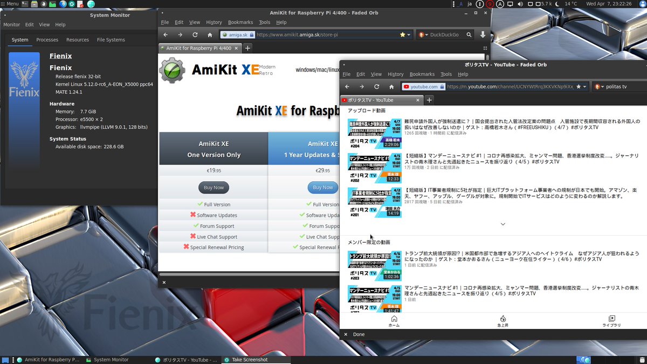Viewport: 647px width, 364px height.
Task: Switch to the File Systems tab
Action: [111, 40]
